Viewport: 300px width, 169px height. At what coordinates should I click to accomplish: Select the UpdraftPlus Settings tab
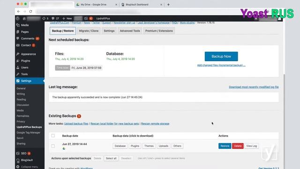tap(109, 31)
